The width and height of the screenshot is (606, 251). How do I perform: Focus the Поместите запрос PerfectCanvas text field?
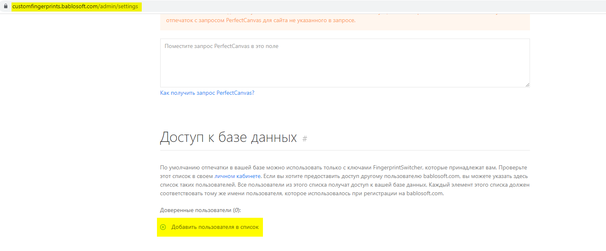coord(344,63)
